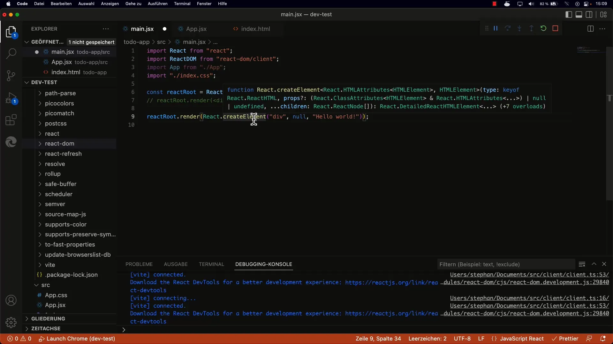Open Run and Debug view

coord(11,98)
